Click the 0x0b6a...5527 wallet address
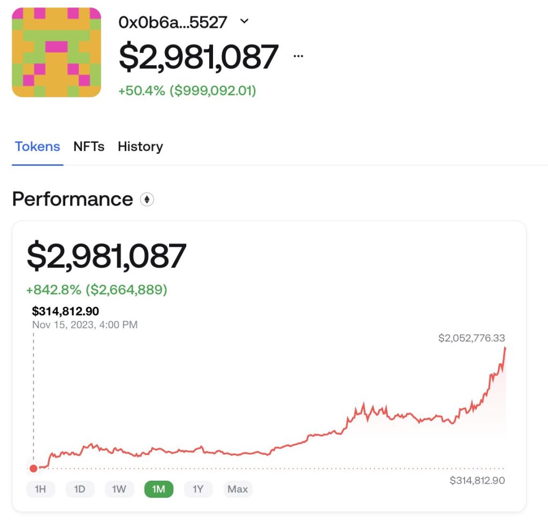The height and width of the screenshot is (524, 548). pyautogui.click(x=173, y=22)
